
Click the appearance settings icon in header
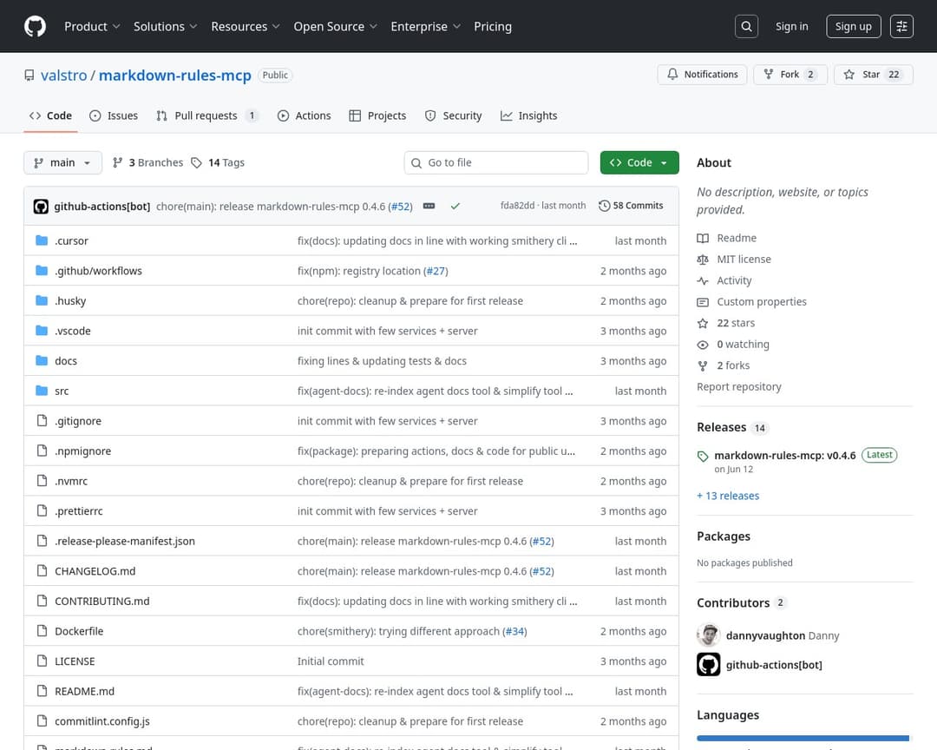point(901,26)
